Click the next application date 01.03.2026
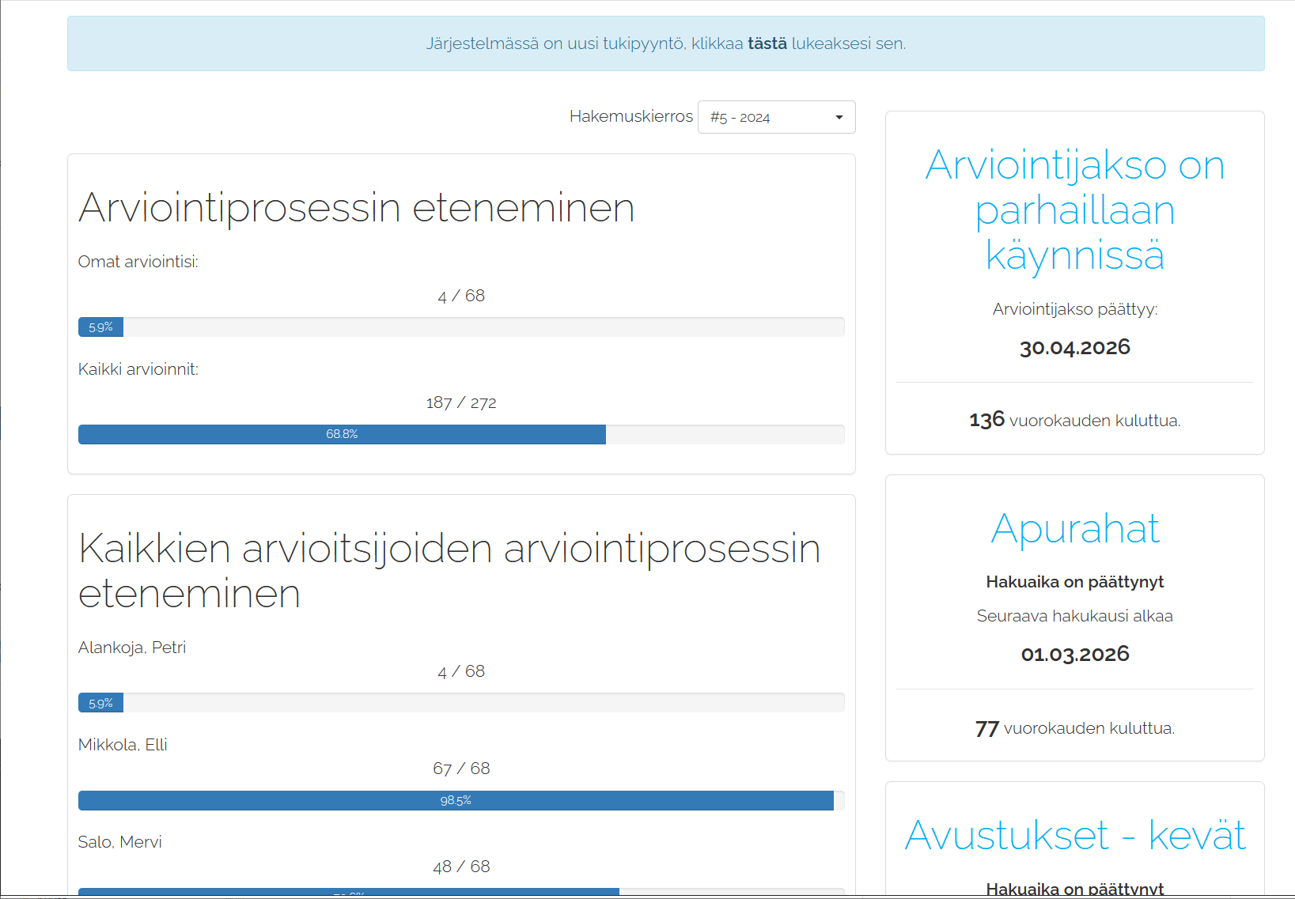Viewport: 1295px width, 899px height. [1074, 654]
